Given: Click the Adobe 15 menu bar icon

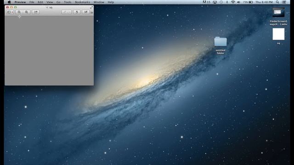Looking at the screenshot, I should [x=206, y=2].
